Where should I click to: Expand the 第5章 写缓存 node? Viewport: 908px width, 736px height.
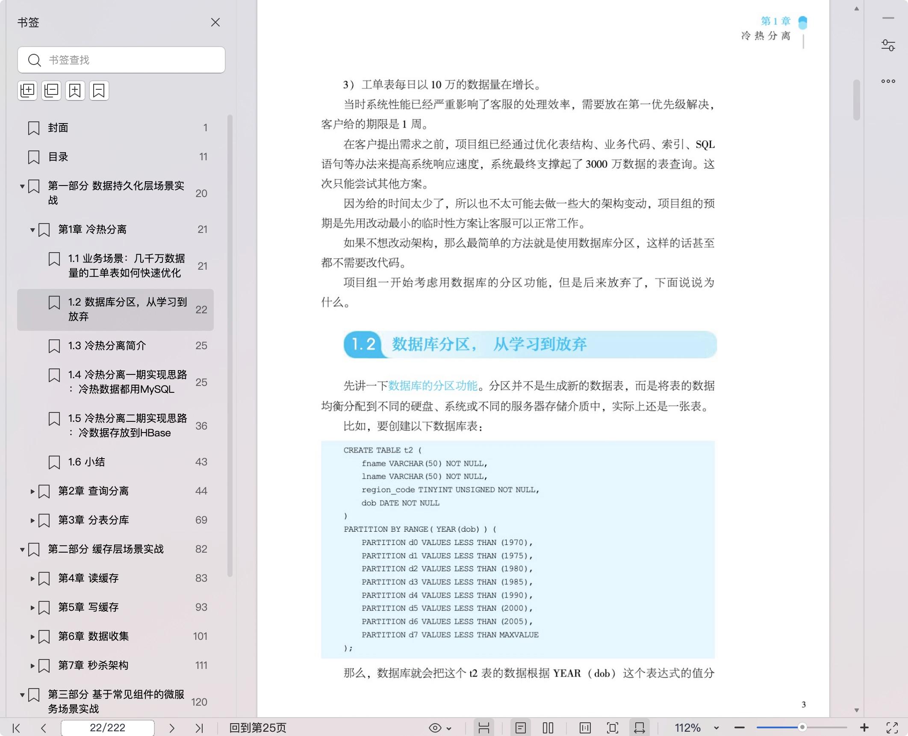click(32, 608)
